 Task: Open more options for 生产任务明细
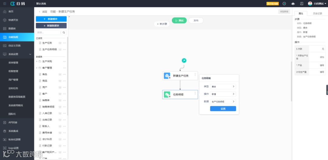pos(64,49)
